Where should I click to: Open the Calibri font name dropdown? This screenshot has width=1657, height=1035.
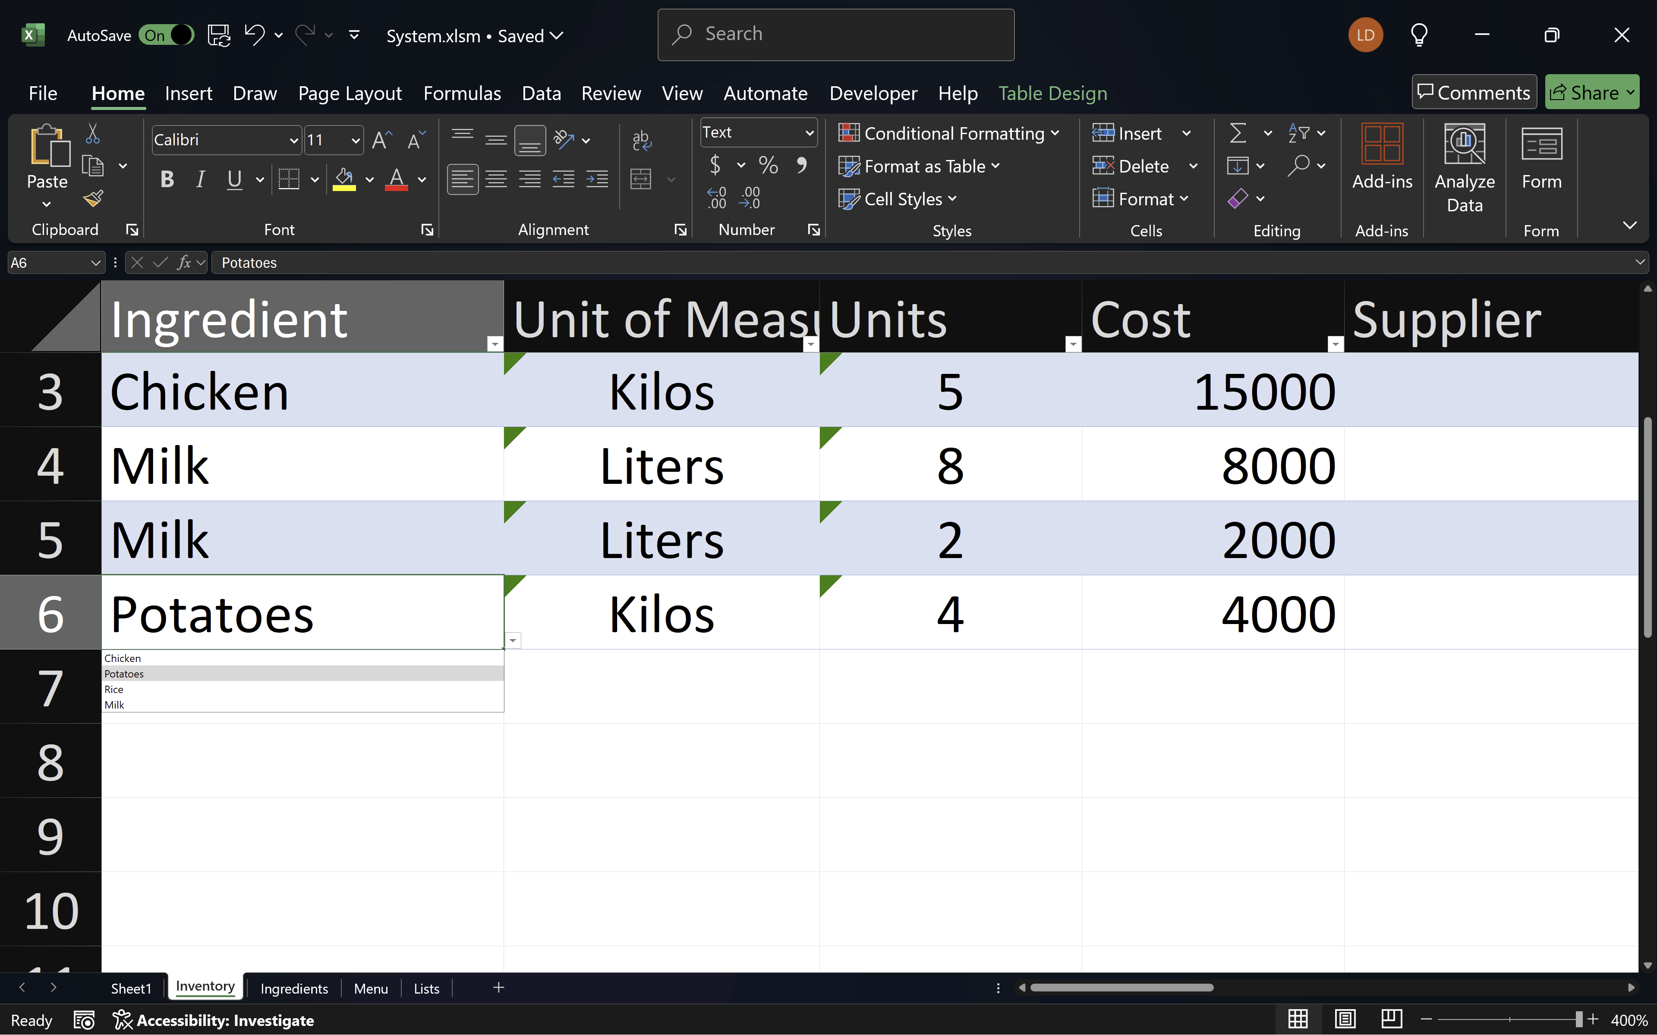pyautogui.click(x=294, y=140)
